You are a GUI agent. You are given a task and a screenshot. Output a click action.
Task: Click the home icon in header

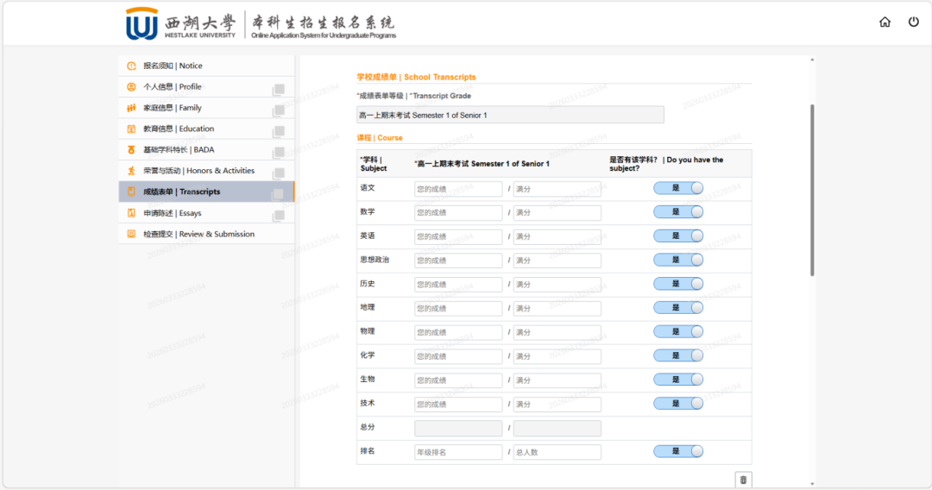885,22
